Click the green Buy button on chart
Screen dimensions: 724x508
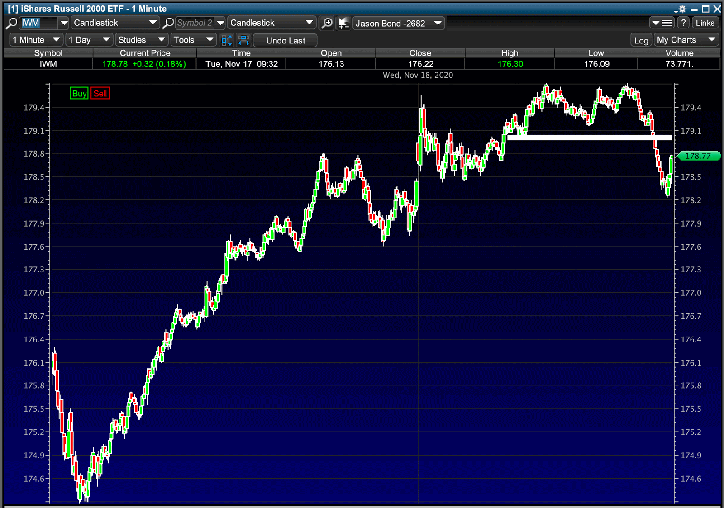[79, 94]
